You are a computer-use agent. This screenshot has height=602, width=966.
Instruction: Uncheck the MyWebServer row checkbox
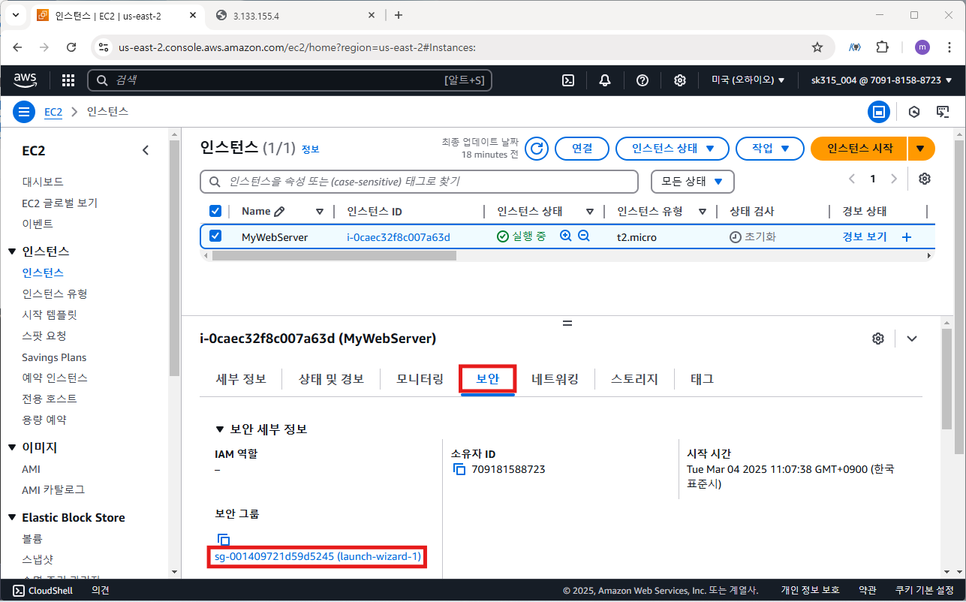(x=215, y=236)
